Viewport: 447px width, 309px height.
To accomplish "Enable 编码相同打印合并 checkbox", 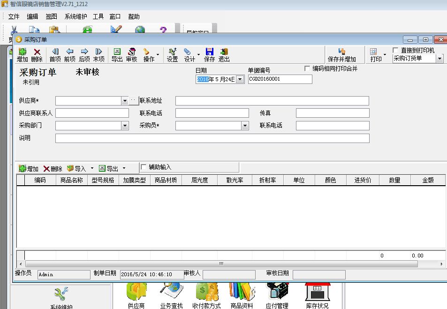I will point(307,68).
